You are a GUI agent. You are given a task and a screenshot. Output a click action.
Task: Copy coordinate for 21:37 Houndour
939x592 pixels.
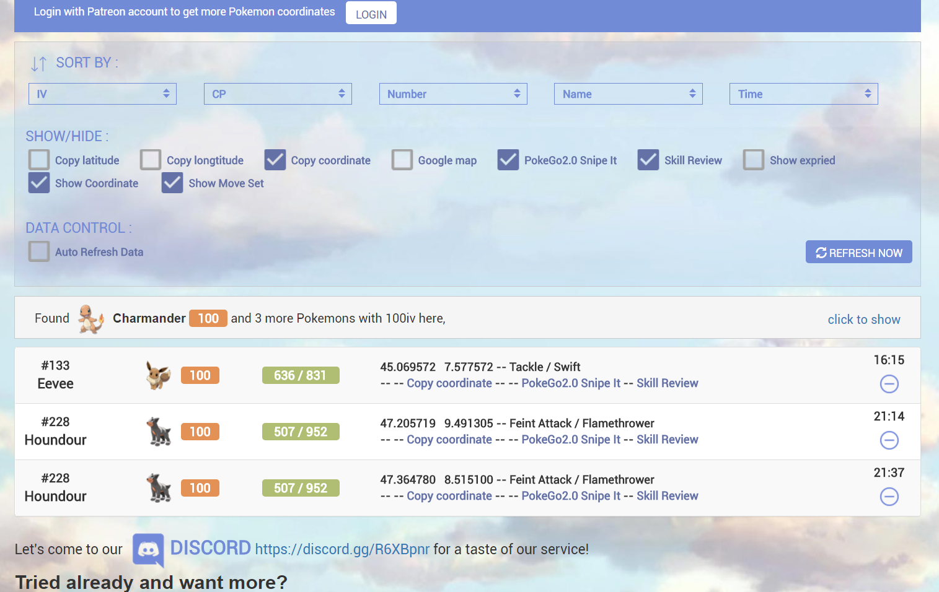point(449,496)
